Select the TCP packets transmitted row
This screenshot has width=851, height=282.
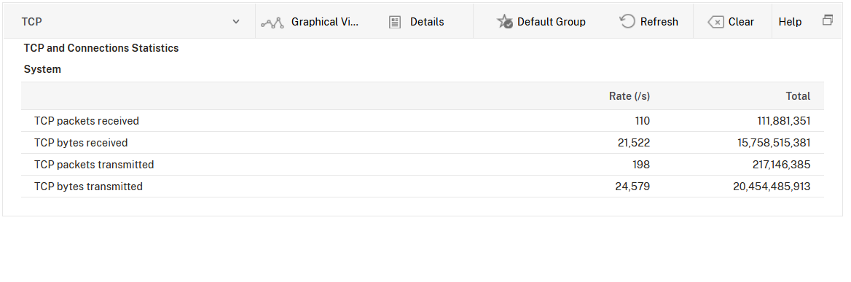(423, 165)
